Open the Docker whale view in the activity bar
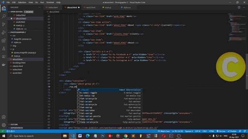 (3, 64)
